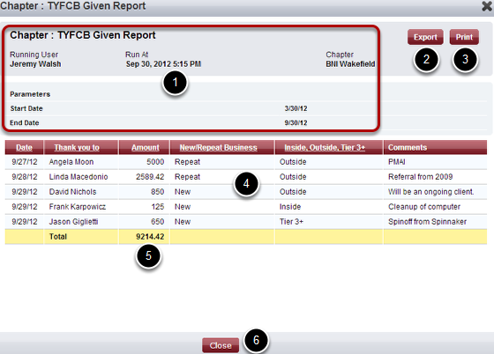
Task: Click Repeat in the Linda Macedonio row
Action: tap(187, 177)
